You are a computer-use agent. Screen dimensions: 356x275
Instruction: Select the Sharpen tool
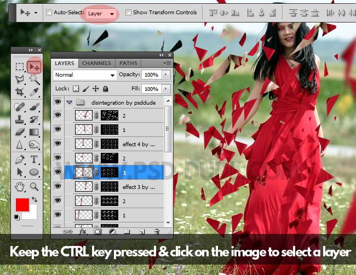(x=20, y=145)
